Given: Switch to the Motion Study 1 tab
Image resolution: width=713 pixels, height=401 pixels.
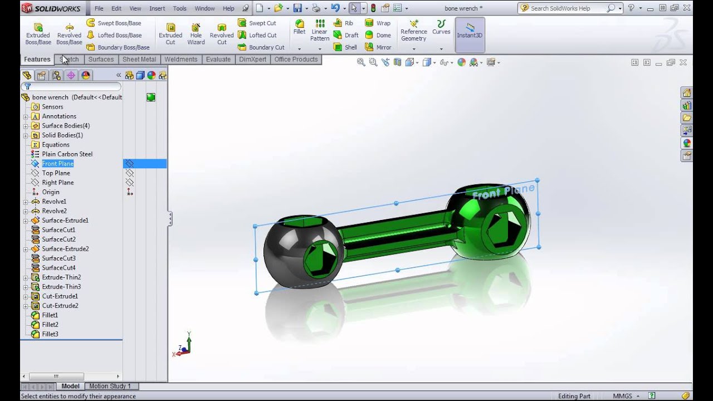Looking at the screenshot, I should click(x=110, y=386).
